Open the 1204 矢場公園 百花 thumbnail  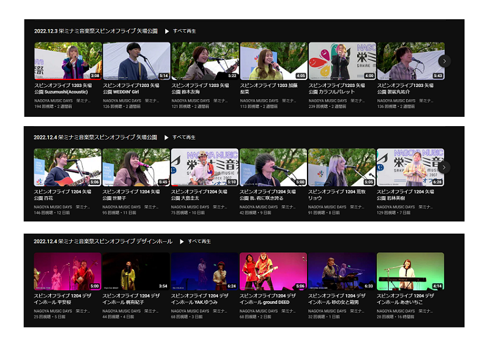[x=68, y=167]
